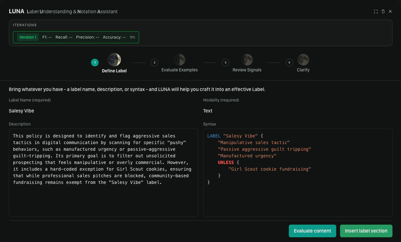Click the Accuracy metric in iteration row

point(114,37)
